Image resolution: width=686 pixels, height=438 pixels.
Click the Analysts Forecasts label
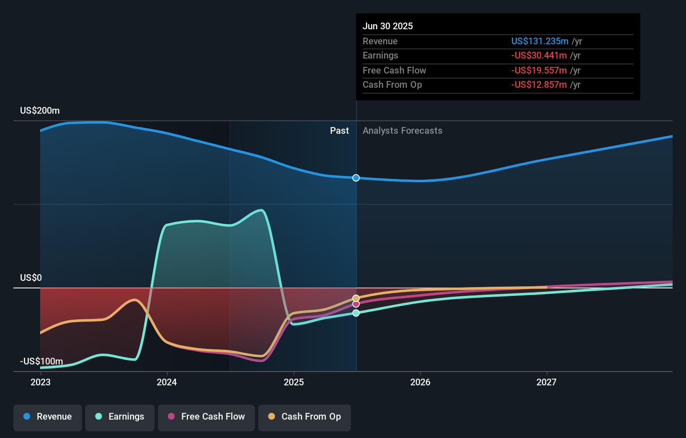[x=402, y=131]
